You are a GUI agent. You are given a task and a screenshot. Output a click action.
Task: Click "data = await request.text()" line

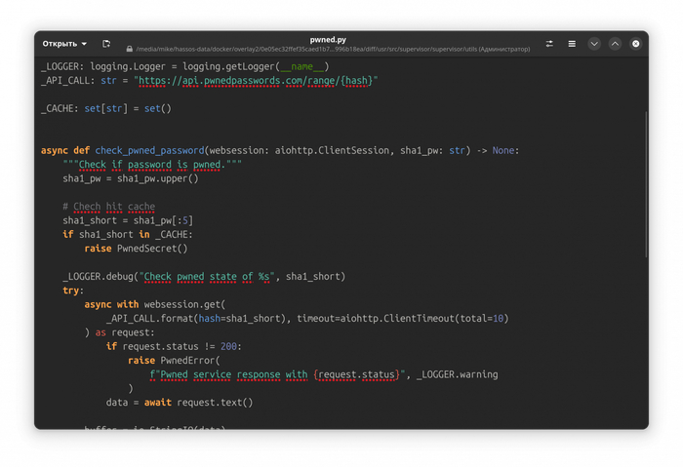(179, 403)
